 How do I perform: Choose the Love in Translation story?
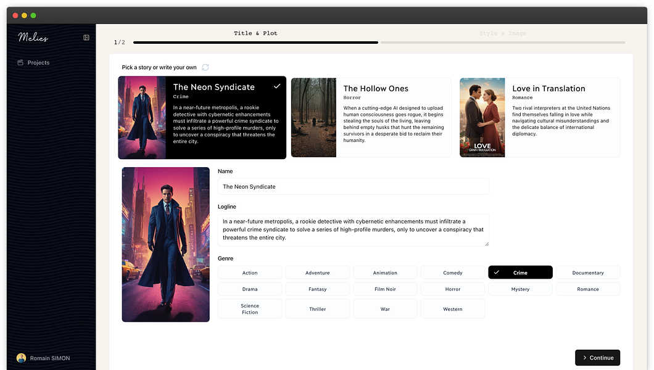click(540, 118)
